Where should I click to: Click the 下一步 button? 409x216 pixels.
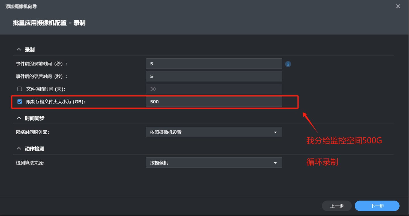pos(377,206)
